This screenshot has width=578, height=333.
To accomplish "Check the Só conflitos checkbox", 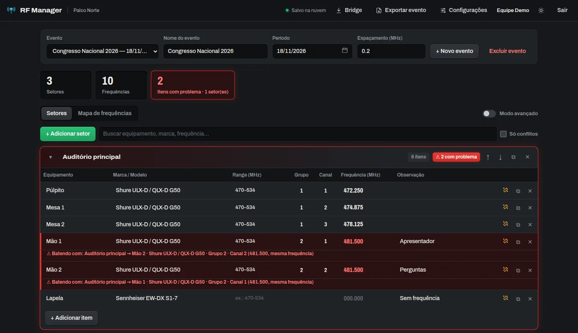I will (x=503, y=134).
